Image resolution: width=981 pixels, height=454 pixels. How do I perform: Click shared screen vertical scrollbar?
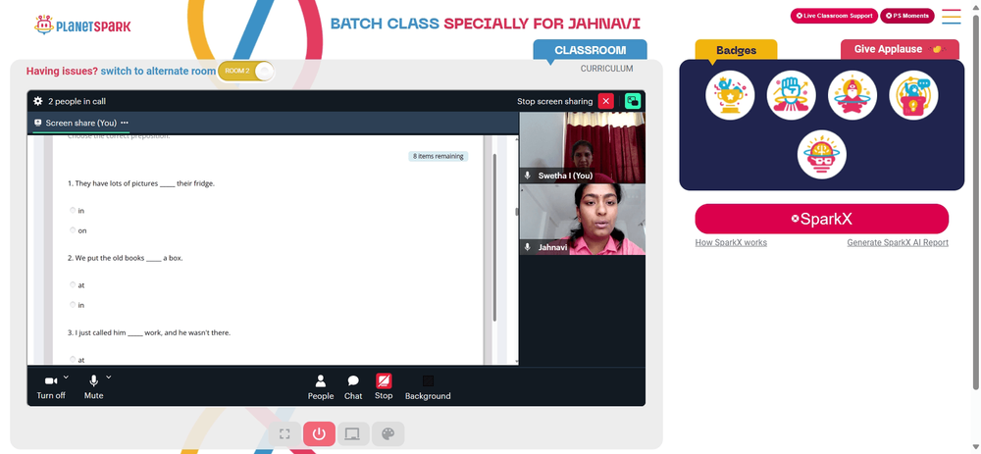coord(494,237)
